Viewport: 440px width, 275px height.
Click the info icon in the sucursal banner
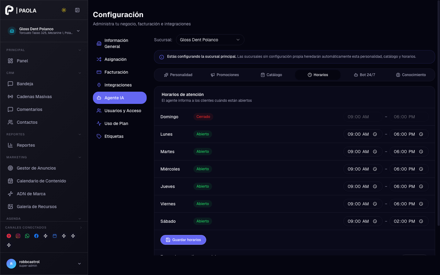[x=162, y=57]
